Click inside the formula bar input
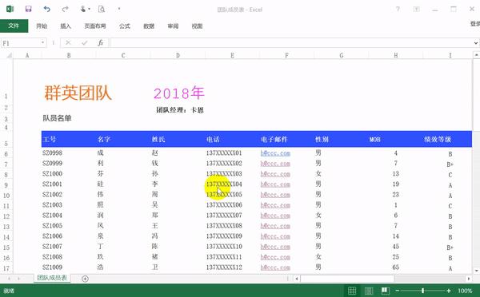This screenshot has height=297, width=480. (x=291, y=43)
